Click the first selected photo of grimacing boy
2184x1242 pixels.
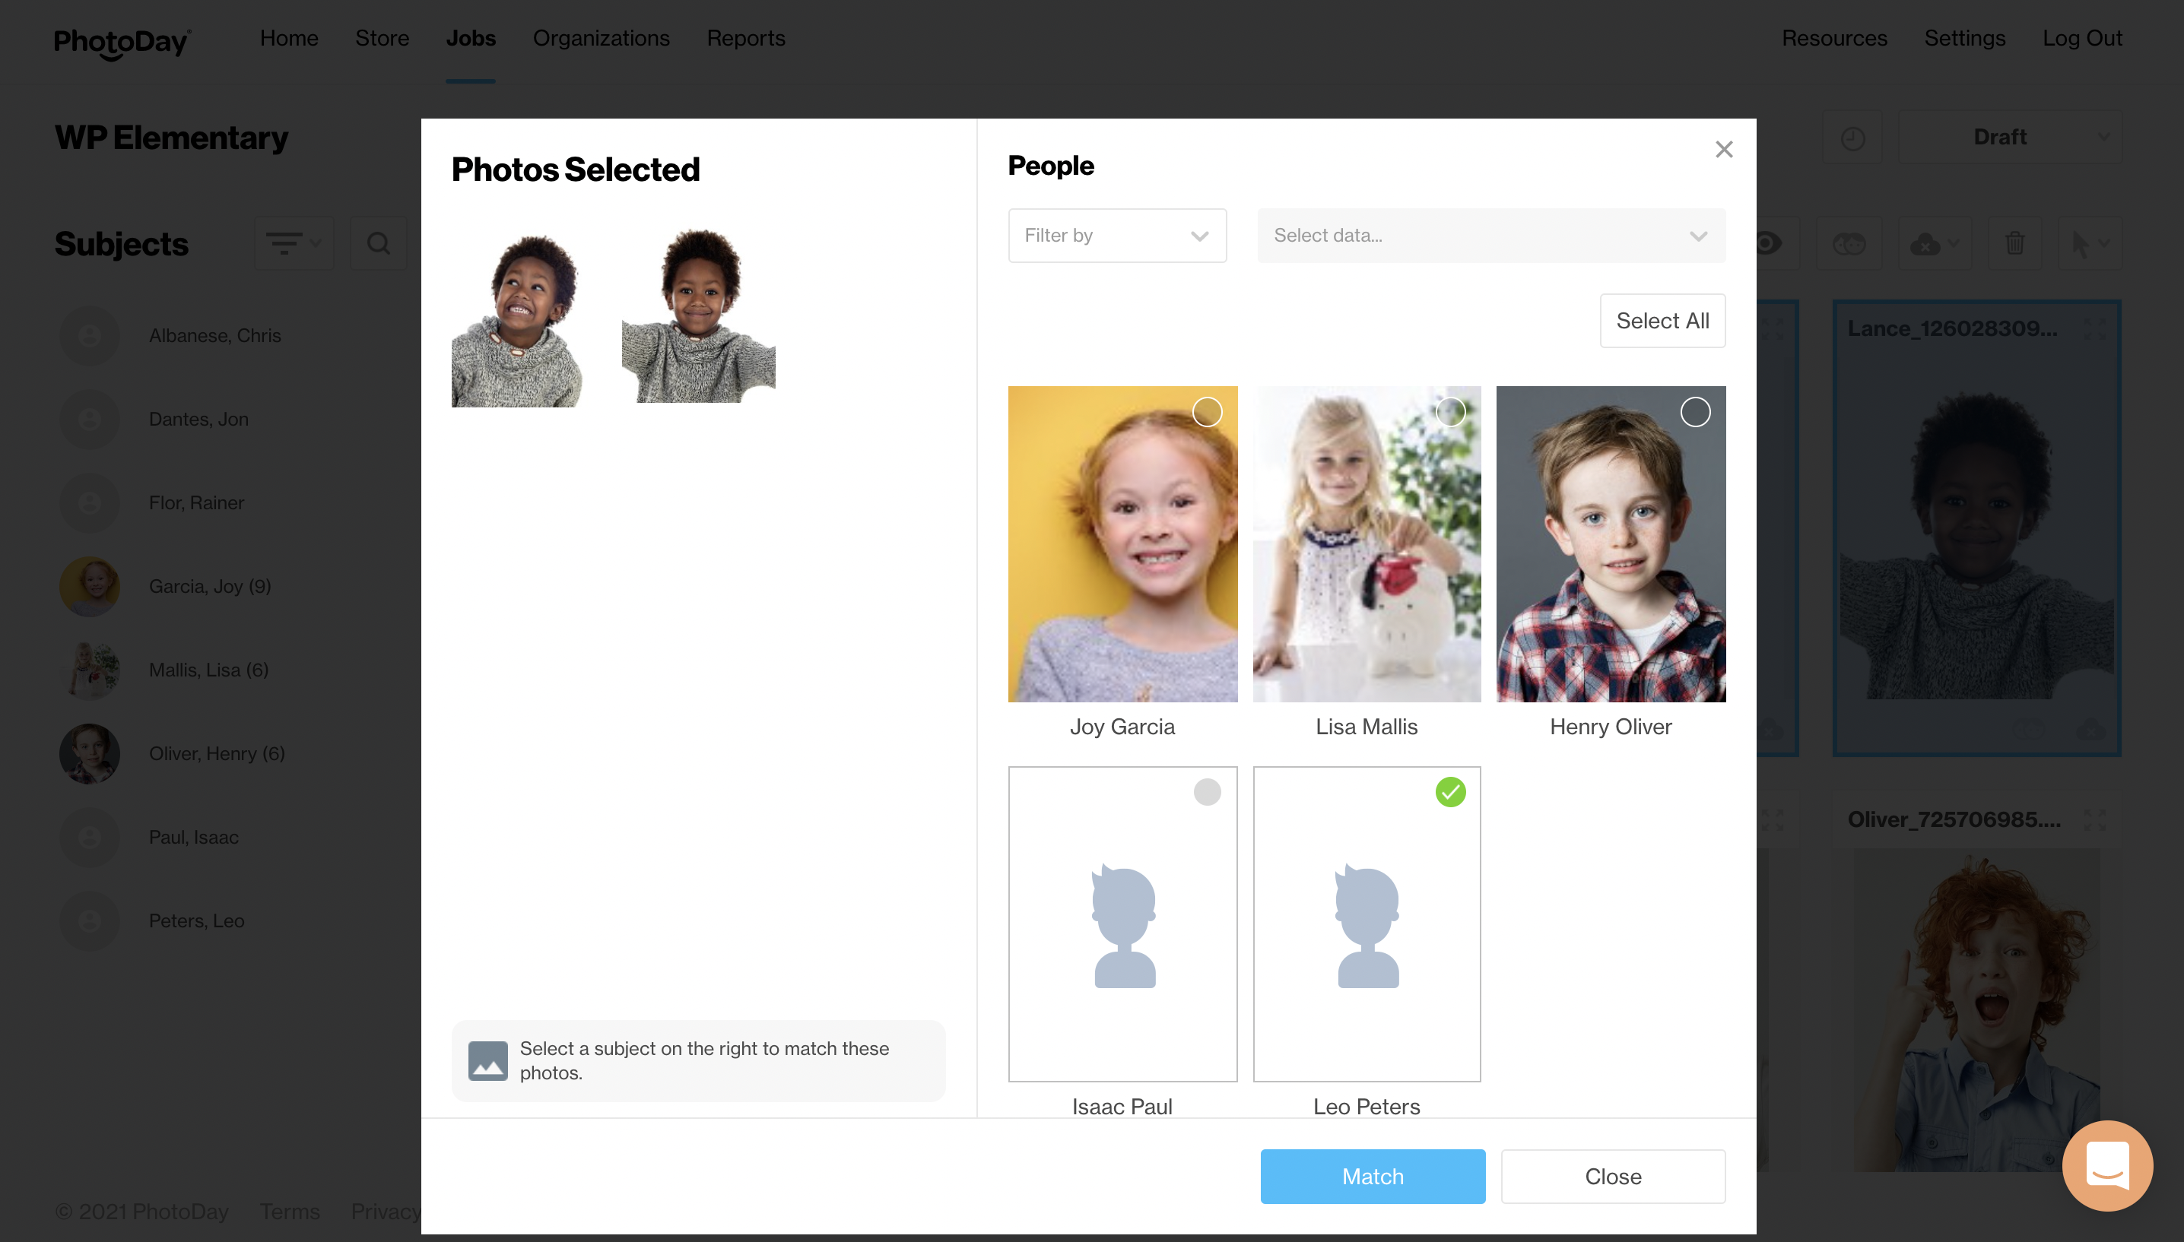[x=517, y=320]
